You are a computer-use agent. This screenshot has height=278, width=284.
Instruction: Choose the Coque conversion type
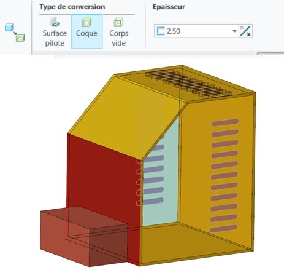(86, 31)
